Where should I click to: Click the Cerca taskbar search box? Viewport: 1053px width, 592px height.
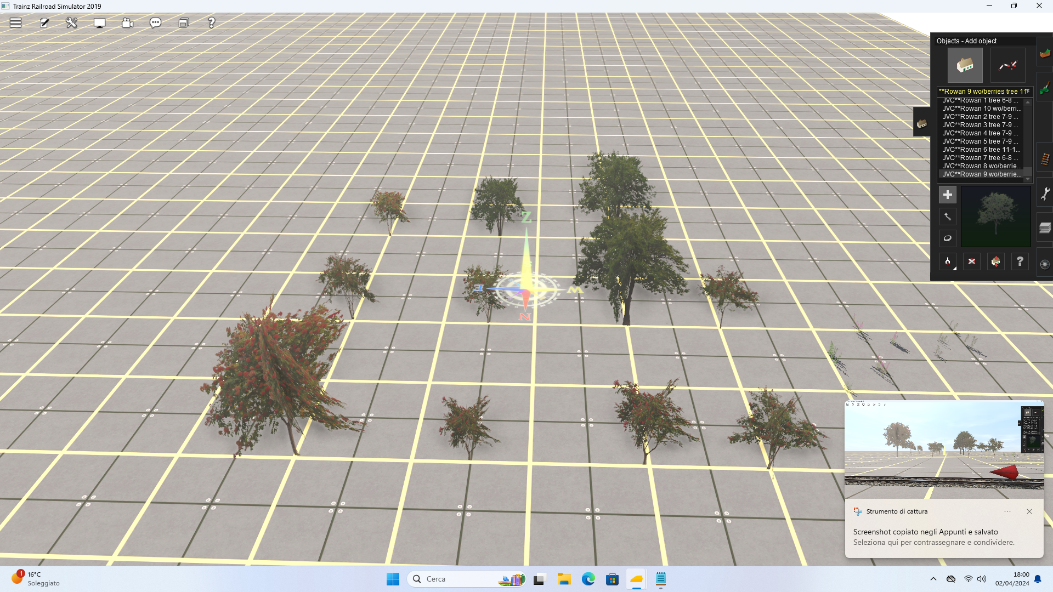click(x=466, y=579)
